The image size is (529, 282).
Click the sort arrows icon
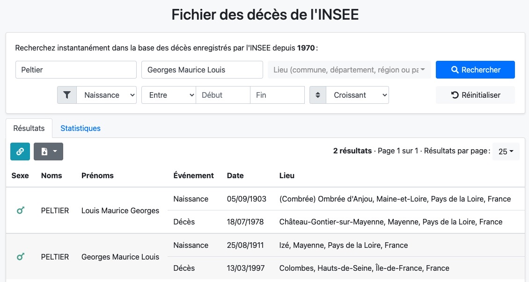(318, 95)
